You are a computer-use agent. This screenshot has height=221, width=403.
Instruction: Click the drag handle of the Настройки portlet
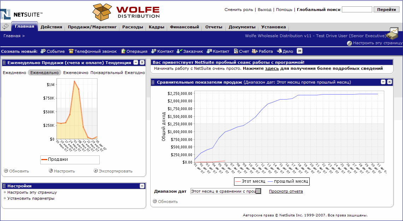pyautogui.click(x=4, y=186)
